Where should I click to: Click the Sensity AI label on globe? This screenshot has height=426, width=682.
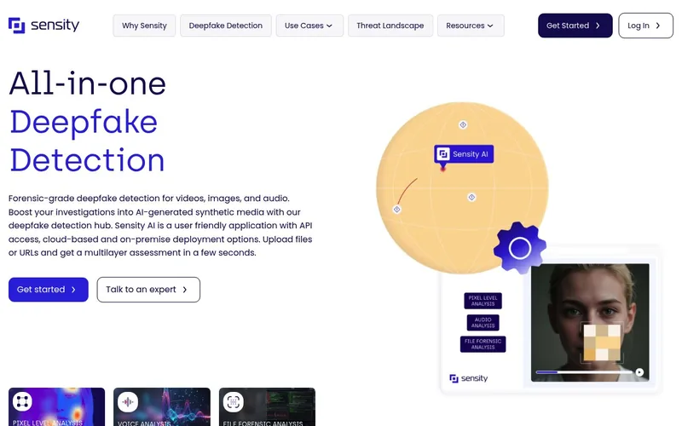point(464,154)
